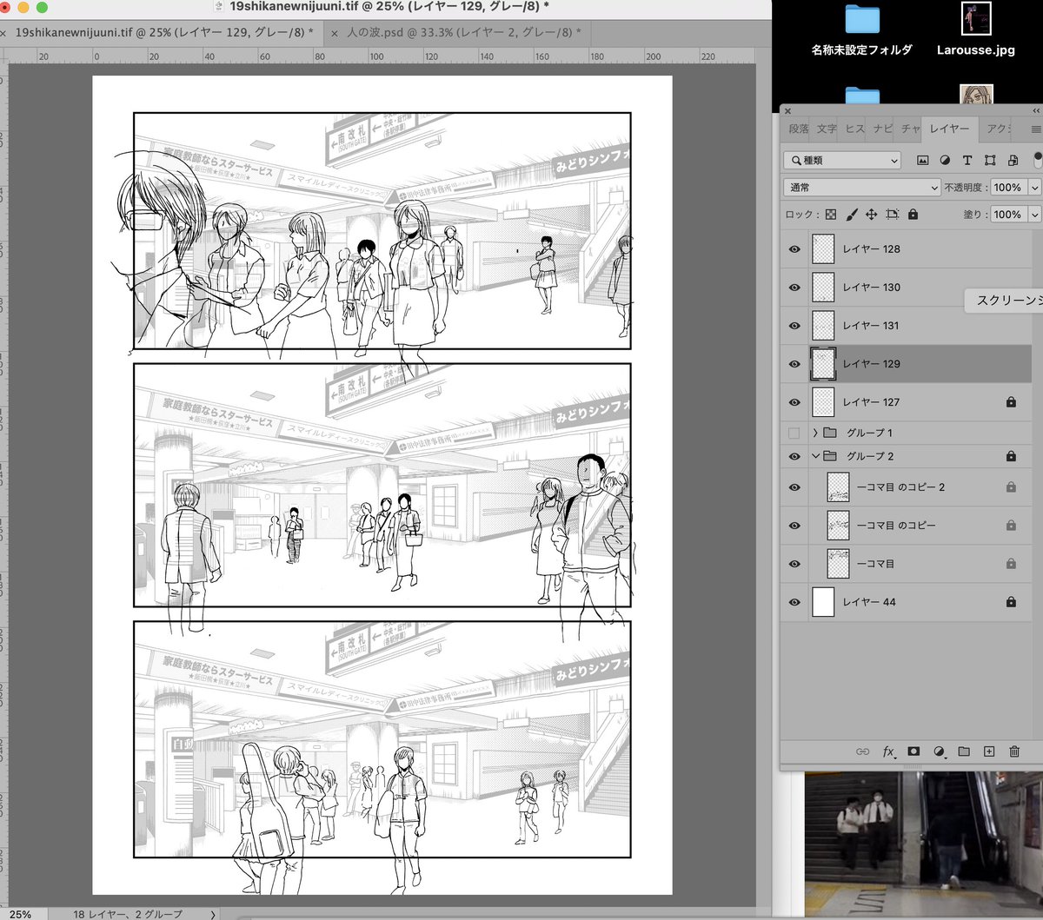Switch to the ナビ panel tab

882,129
